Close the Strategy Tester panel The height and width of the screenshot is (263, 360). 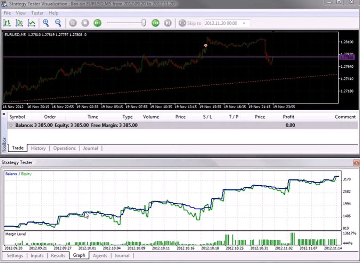pos(356,163)
